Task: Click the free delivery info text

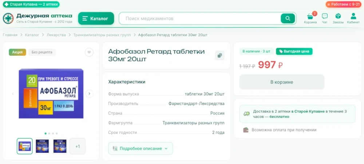Action: click(x=300, y=114)
